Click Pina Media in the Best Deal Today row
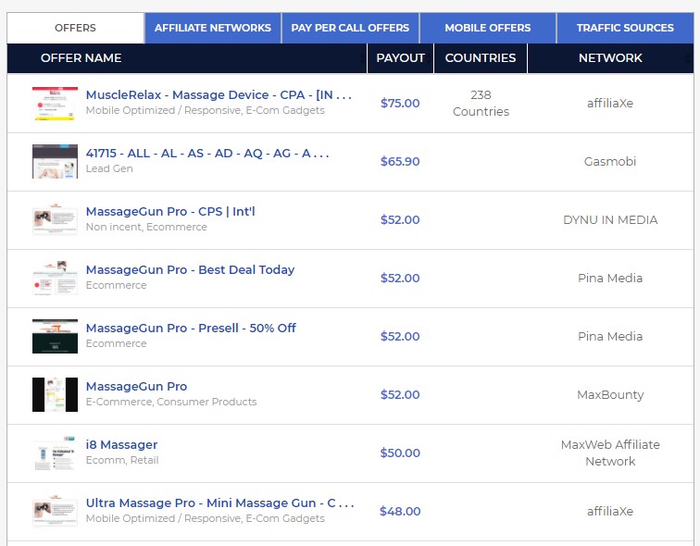 tap(610, 278)
